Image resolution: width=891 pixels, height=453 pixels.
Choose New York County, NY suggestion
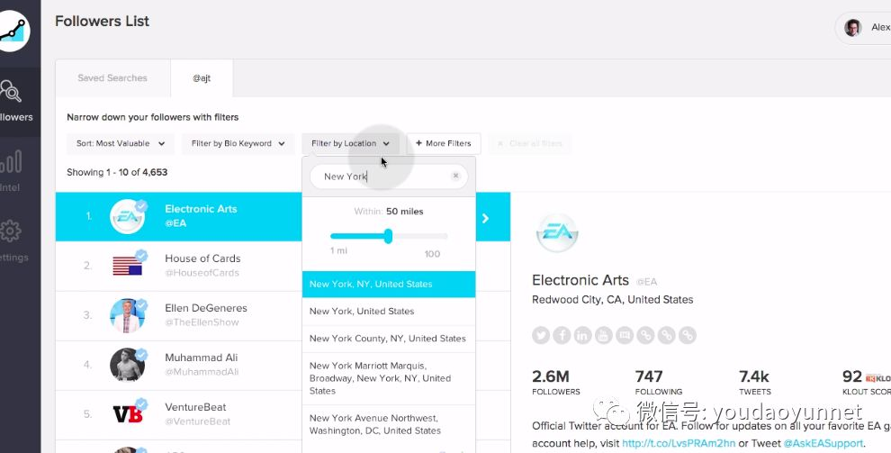pyautogui.click(x=389, y=339)
